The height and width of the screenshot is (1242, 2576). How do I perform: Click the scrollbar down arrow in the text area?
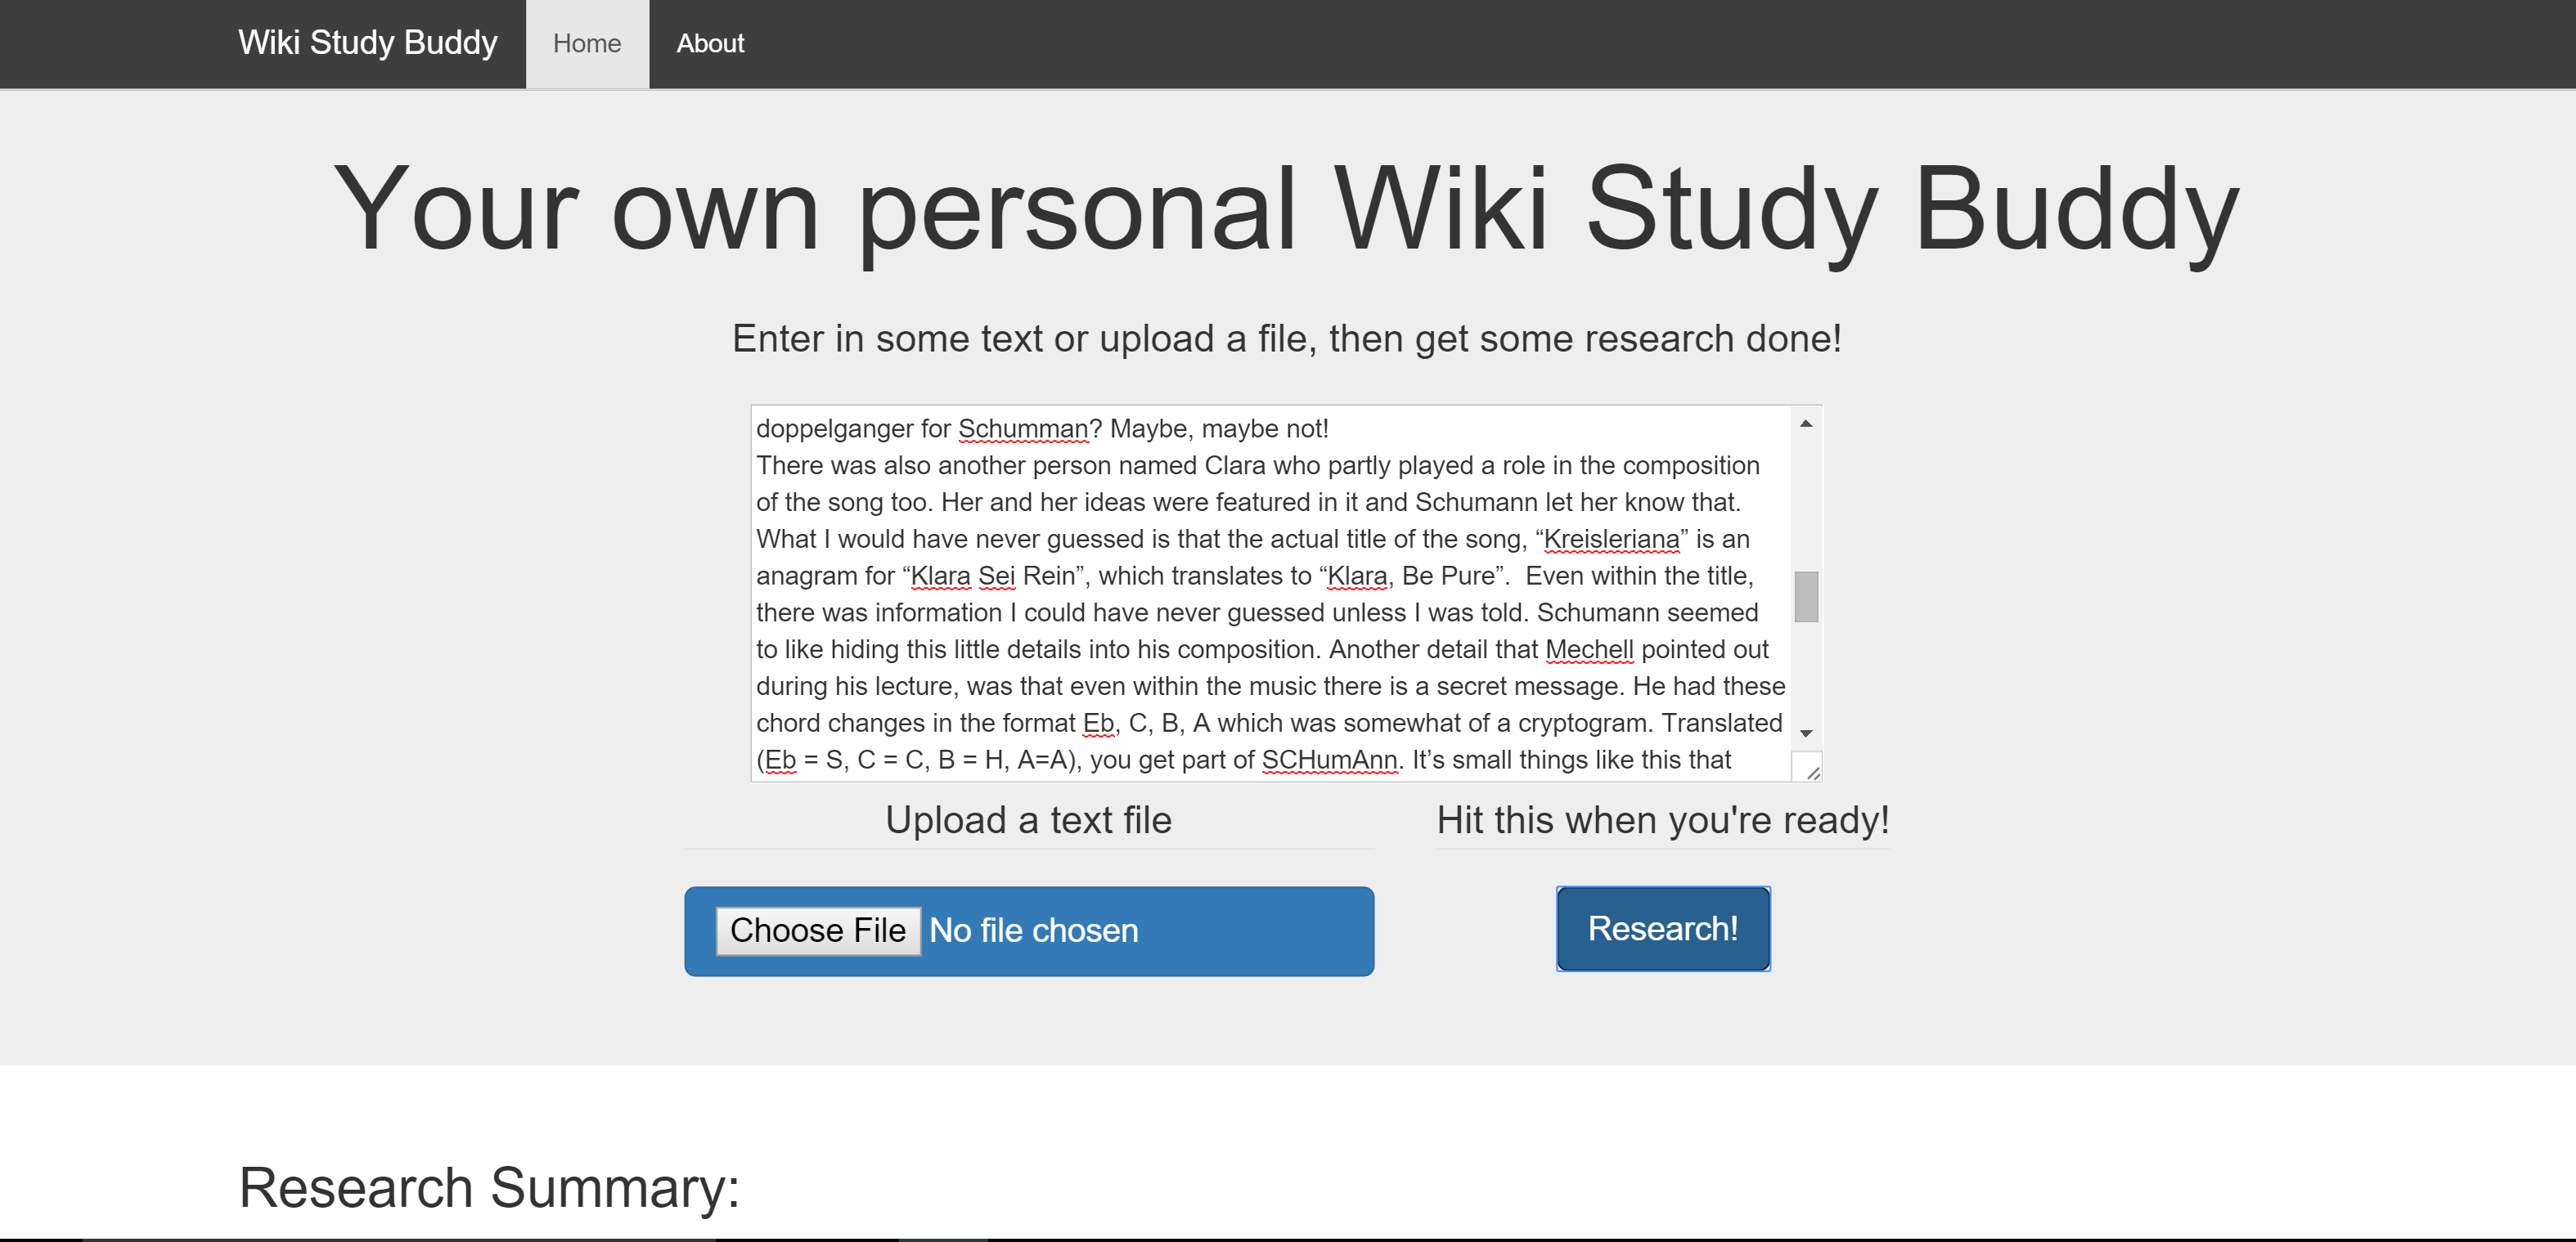click(x=1806, y=733)
